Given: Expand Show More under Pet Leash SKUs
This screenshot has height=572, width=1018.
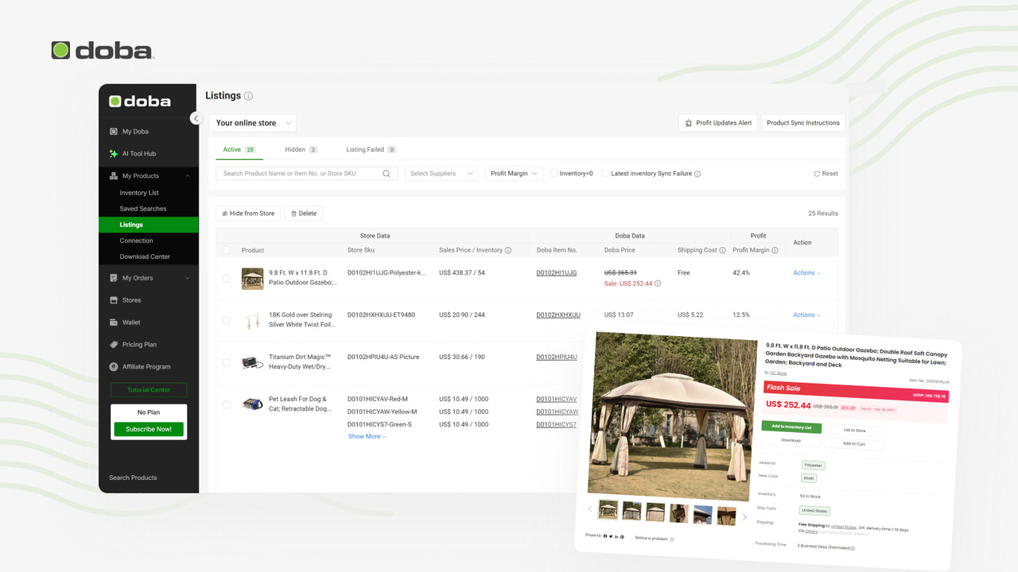Looking at the screenshot, I should (x=367, y=436).
